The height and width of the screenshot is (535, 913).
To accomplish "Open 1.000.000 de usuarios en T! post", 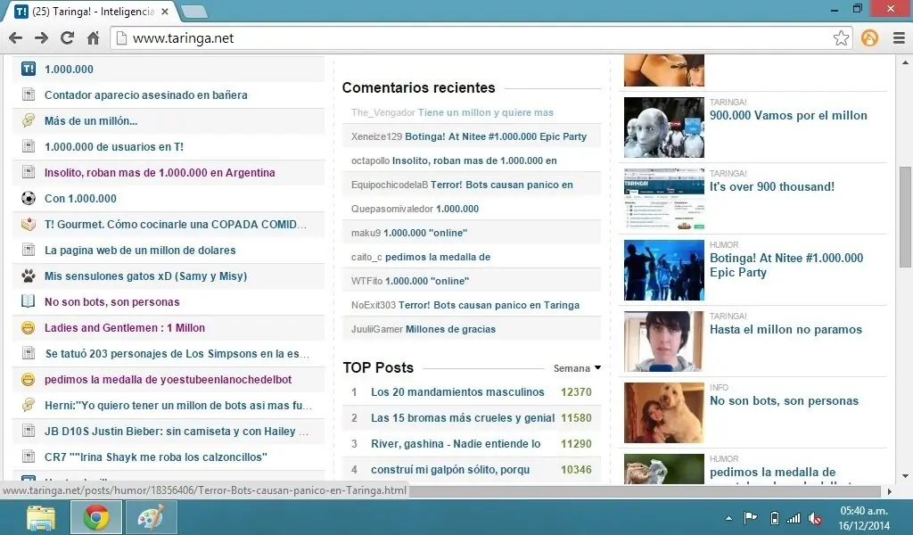I will pos(114,147).
